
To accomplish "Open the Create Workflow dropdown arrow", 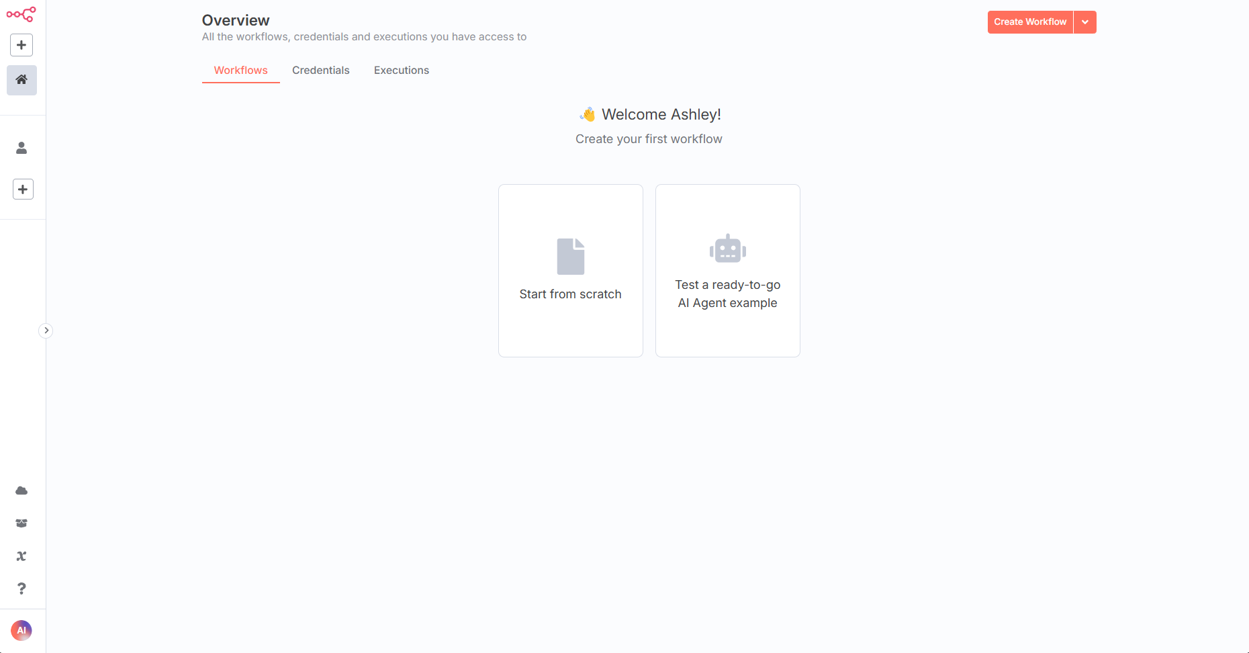I will (1085, 22).
